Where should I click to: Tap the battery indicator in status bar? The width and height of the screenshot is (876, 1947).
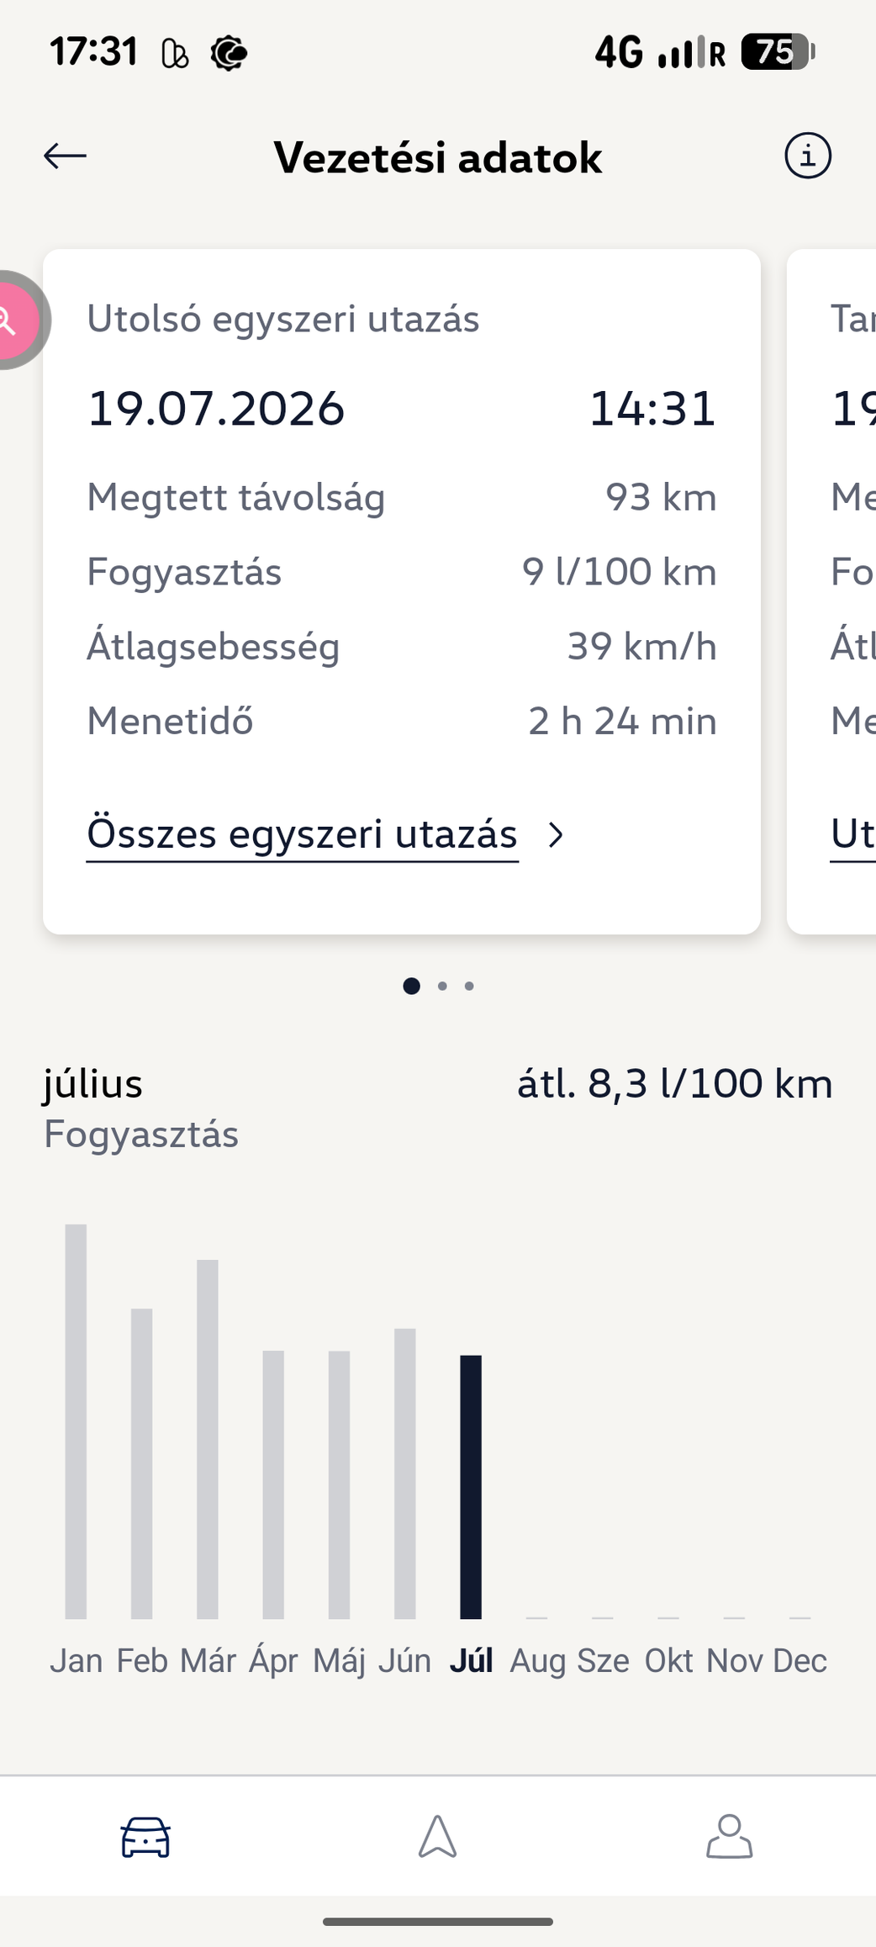[x=778, y=52]
